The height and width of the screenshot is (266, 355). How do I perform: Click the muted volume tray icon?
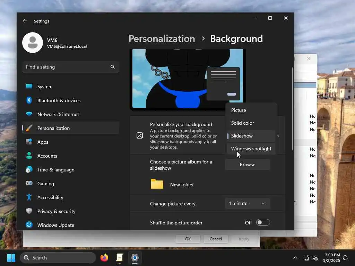(x=315, y=258)
